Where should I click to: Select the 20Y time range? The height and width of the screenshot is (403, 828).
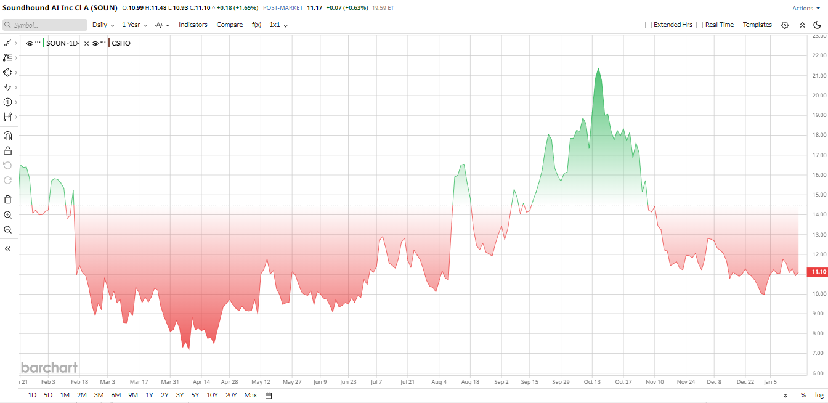pyautogui.click(x=232, y=395)
